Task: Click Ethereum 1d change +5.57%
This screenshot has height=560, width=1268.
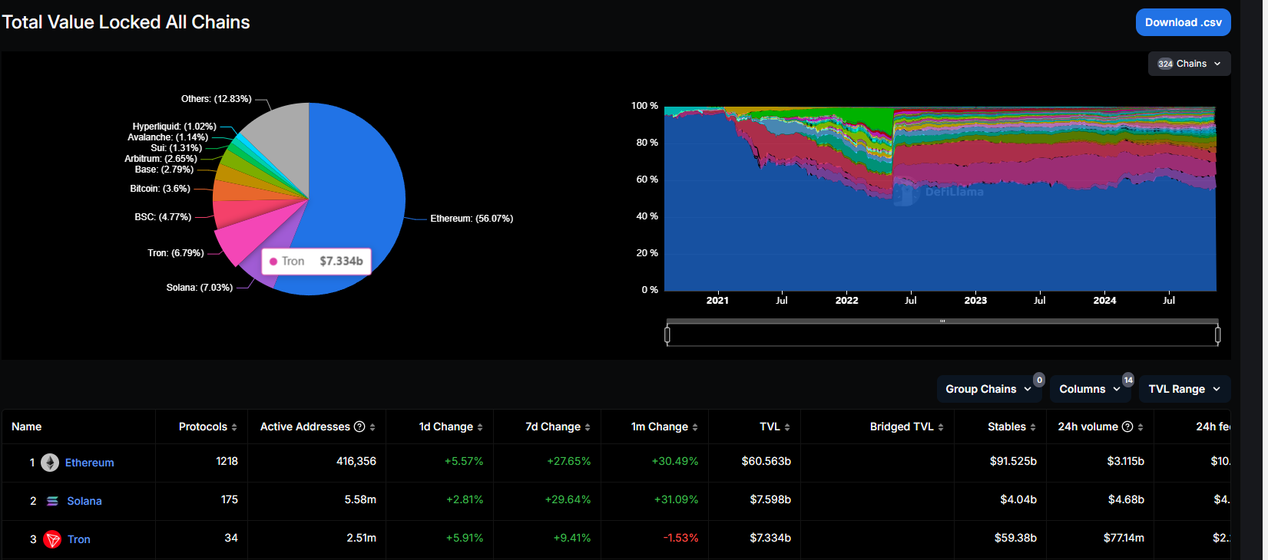Action: click(464, 461)
